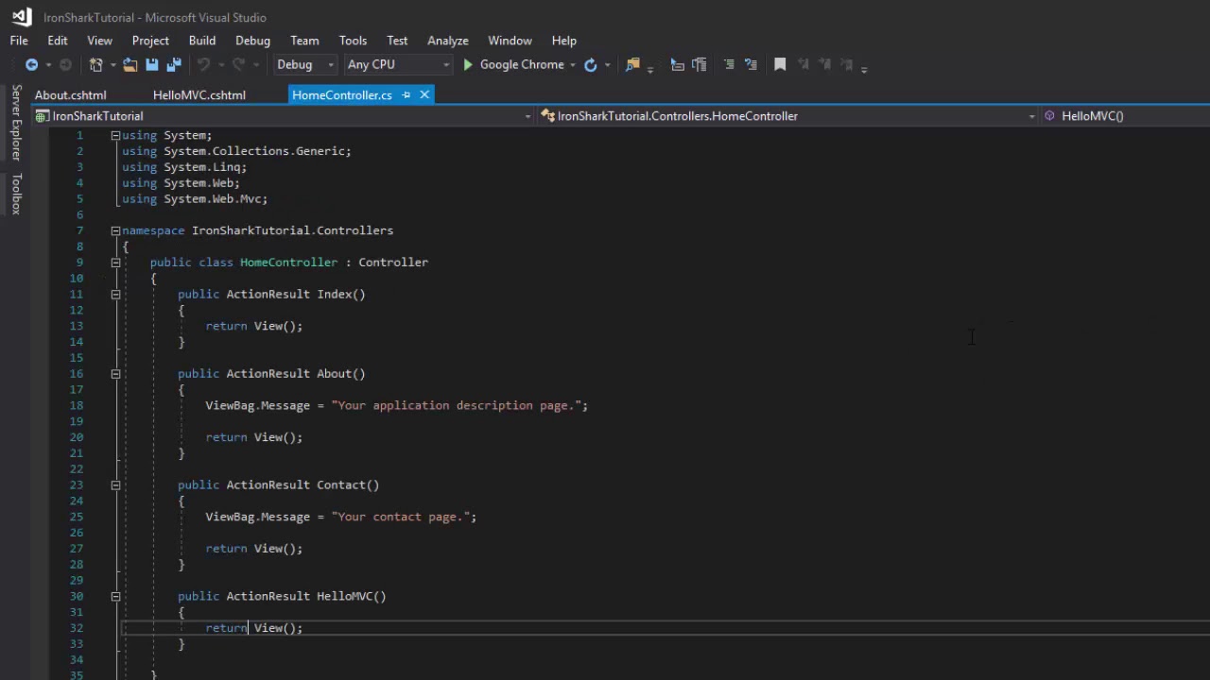Viewport: 1210px width, 680px height.
Task: Open the View menu
Action: [99, 41]
